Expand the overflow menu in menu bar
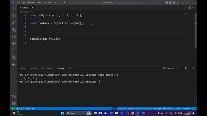207x116 pixels. [55, 3]
